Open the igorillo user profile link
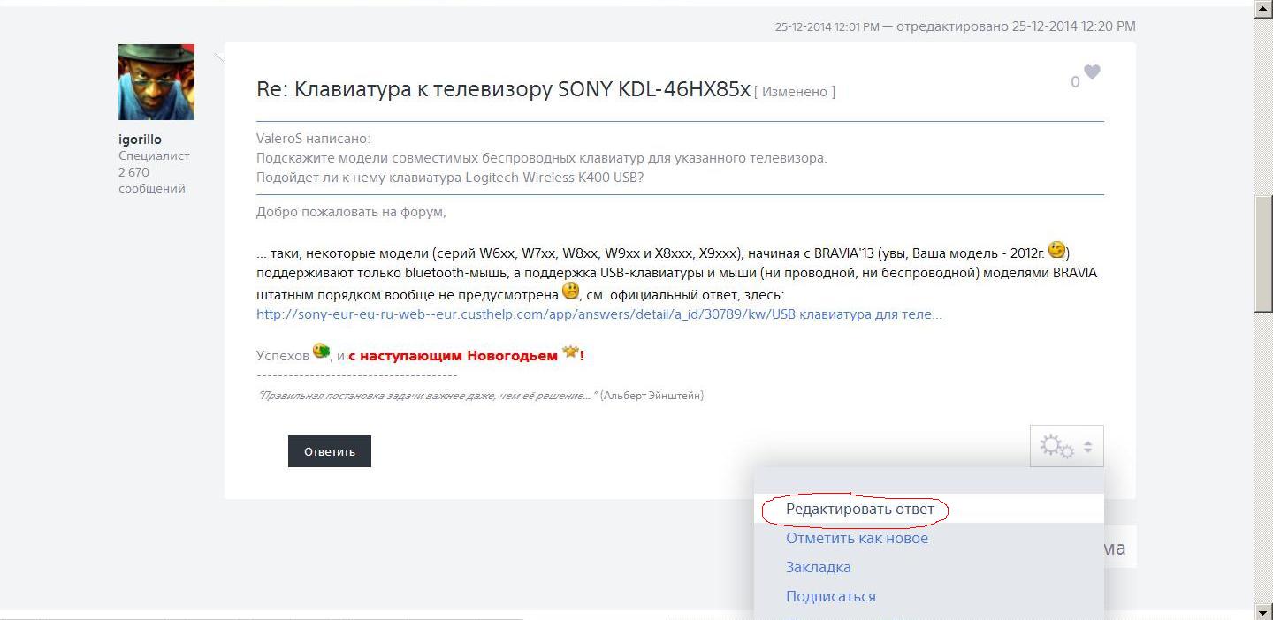The height and width of the screenshot is (620, 1273). (x=140, y=140)
